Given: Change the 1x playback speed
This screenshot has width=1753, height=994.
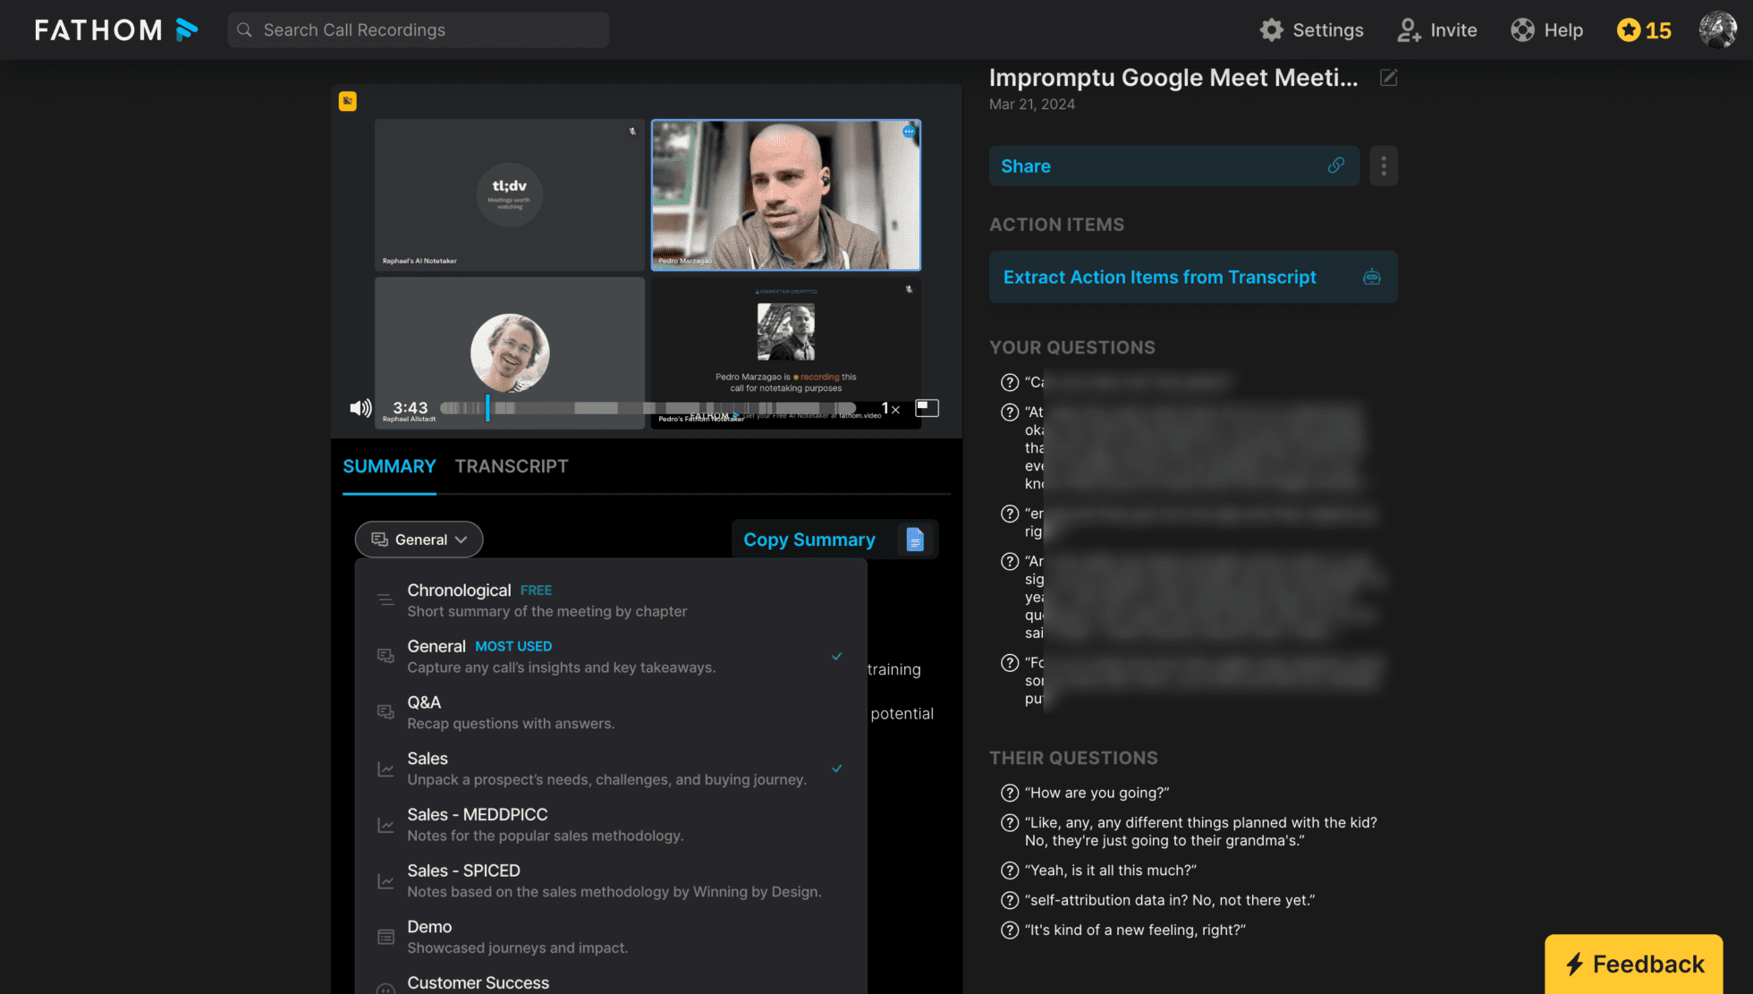Looking at the screenshot, I should tap(889, 409).
